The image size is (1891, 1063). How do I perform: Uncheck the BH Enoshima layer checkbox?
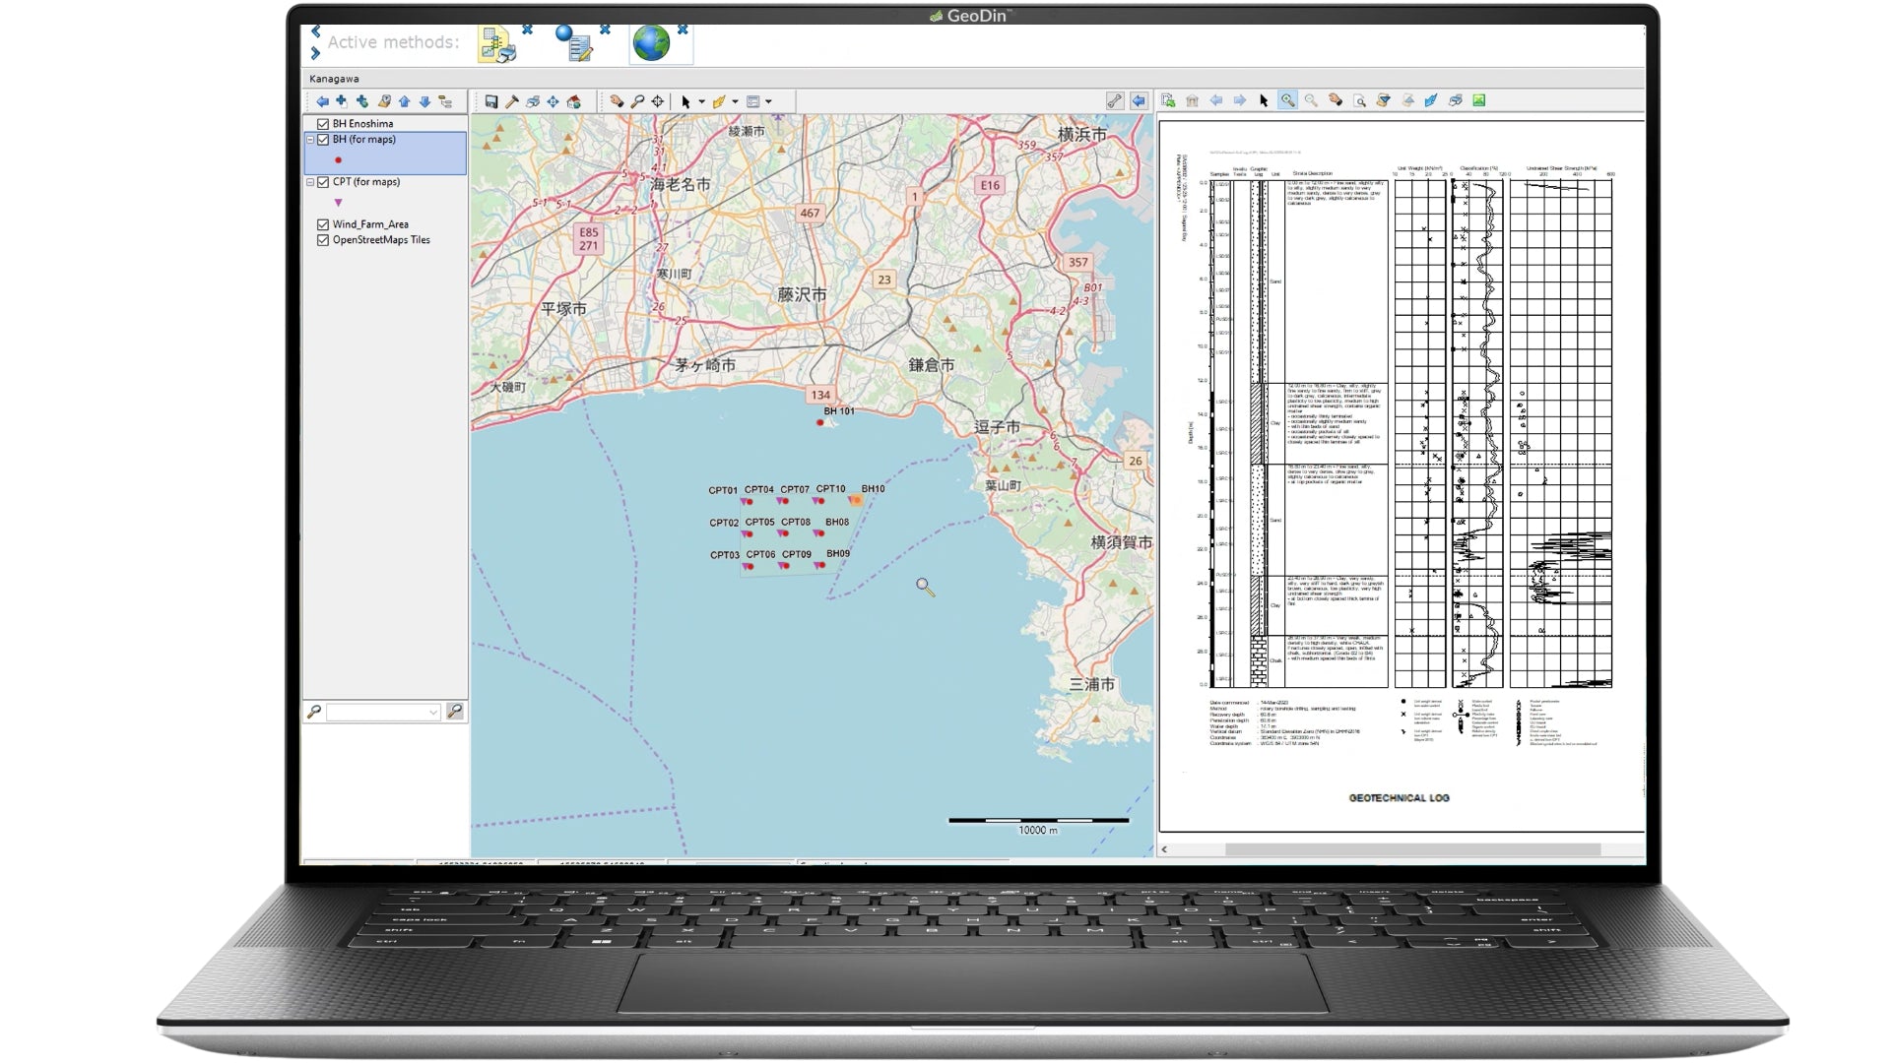pyautogui.click(x=323, y=124)
